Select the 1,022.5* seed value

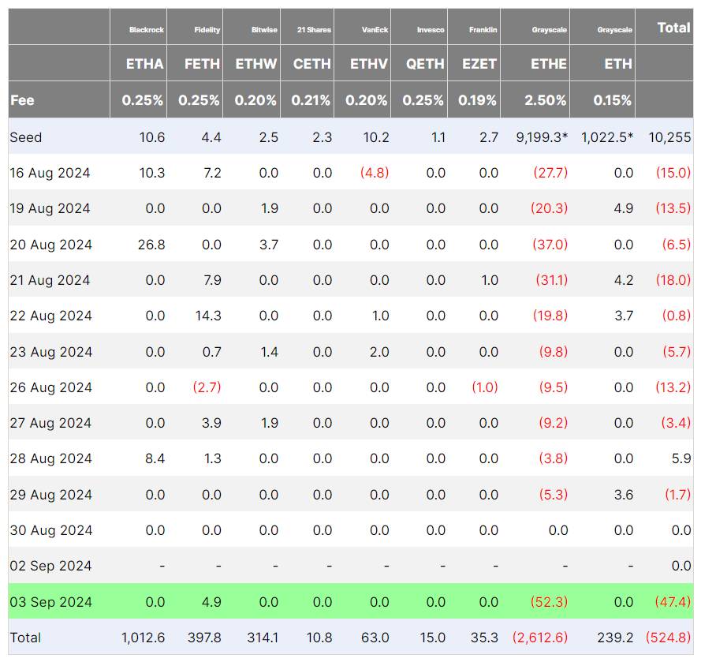[x=607, y=137]
